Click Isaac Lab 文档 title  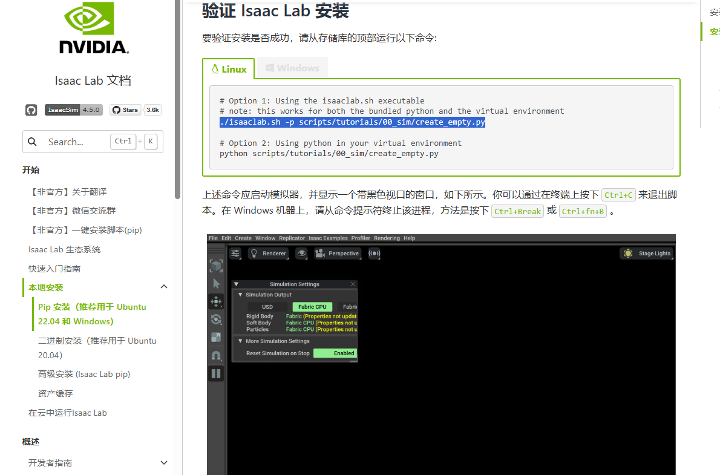[x=93, y=80]
